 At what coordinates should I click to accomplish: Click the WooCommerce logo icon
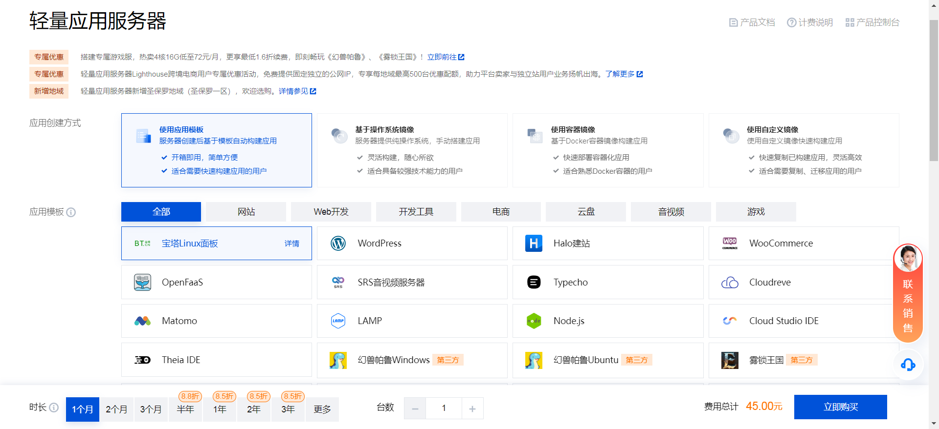pyautogui.click(x=730, y=243)
